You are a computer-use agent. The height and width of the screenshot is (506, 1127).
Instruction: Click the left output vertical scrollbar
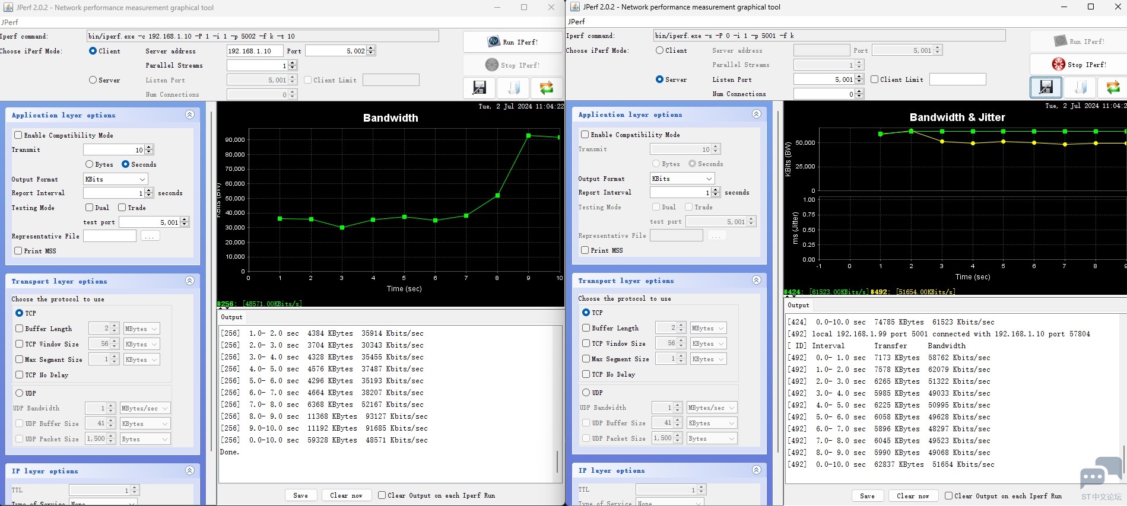(x=557, y=462)
